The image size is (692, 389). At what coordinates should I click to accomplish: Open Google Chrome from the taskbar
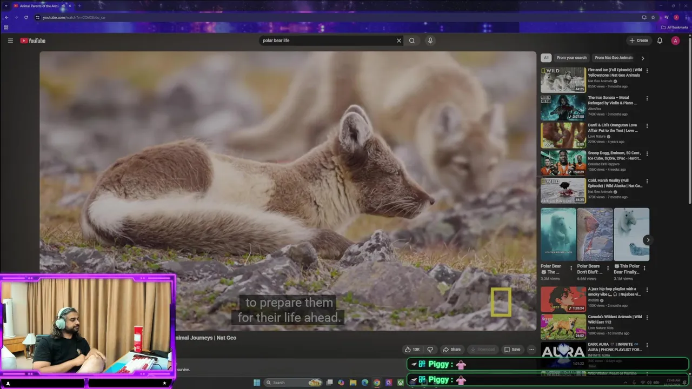tap(377, 383)
